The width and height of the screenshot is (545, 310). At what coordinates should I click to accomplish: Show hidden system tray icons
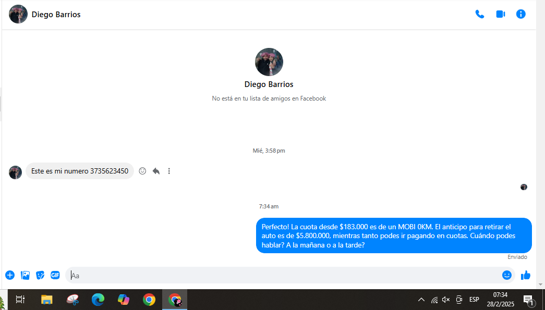pos(421,300)
